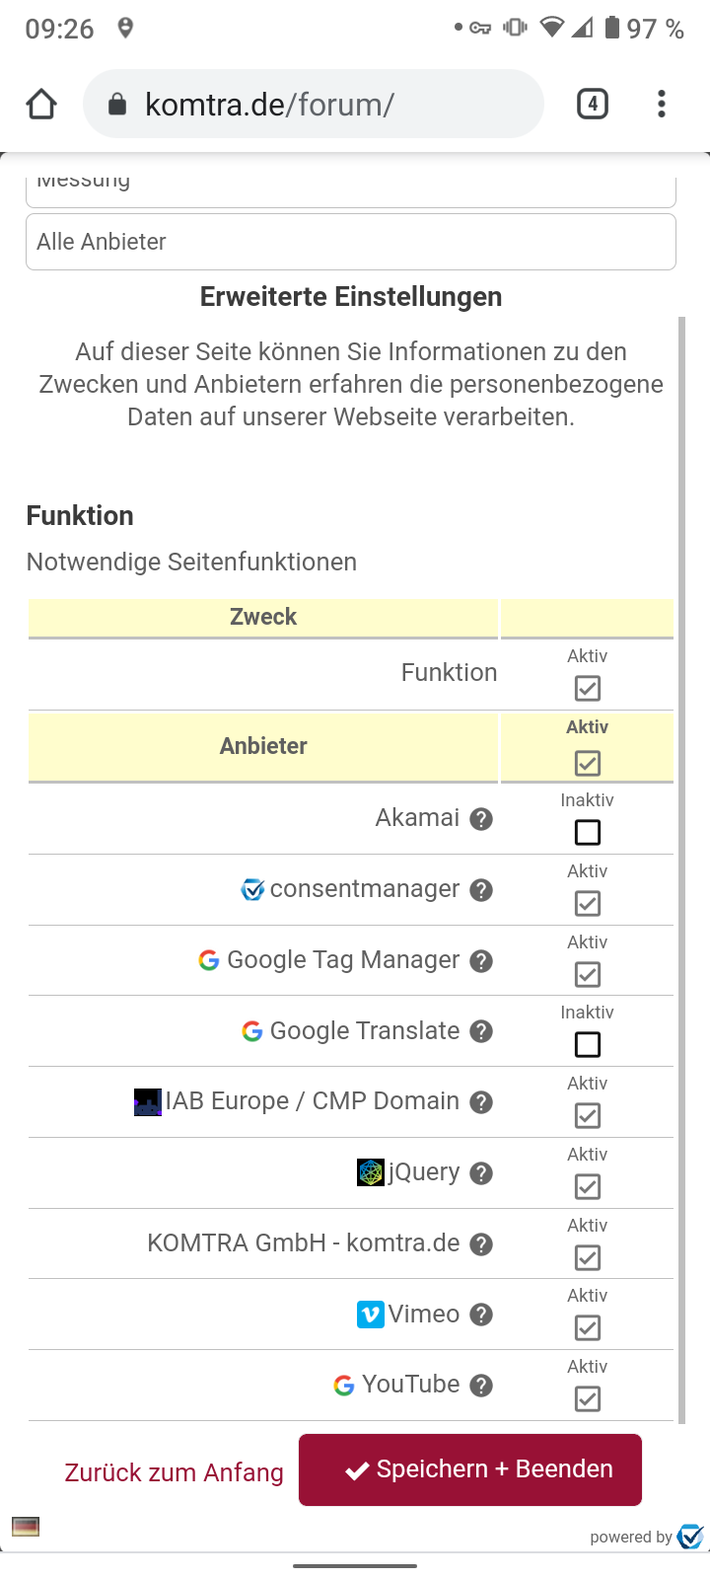
Task: Open the browser tab switcher
Action: point(592,104)
